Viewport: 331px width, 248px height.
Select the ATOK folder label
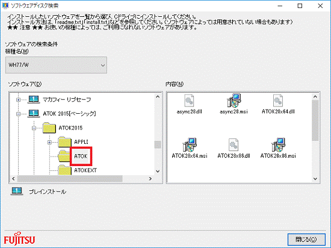pyautogui.click(x=81, y=156)
